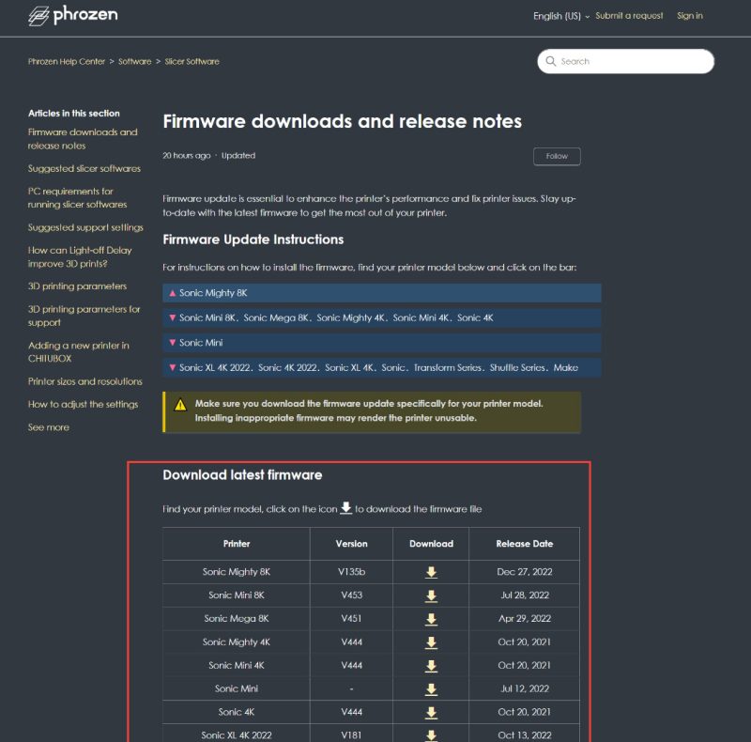Open Printer sizes and resolutions article
751x742 pixels.
point(84,381)
